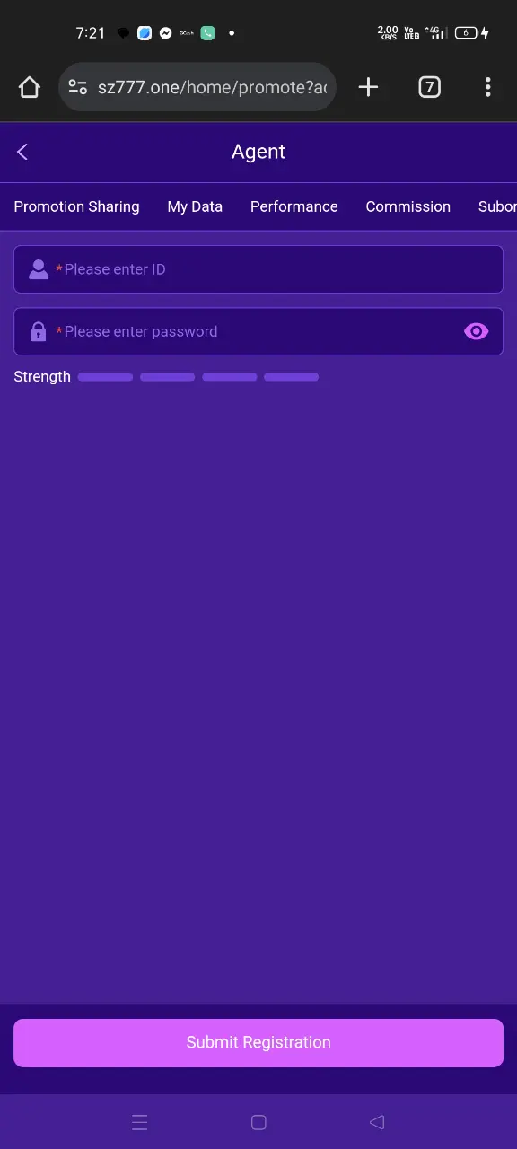Click the first password strength bar
This screenshot has width=517, height=1149.
point(105,377)
